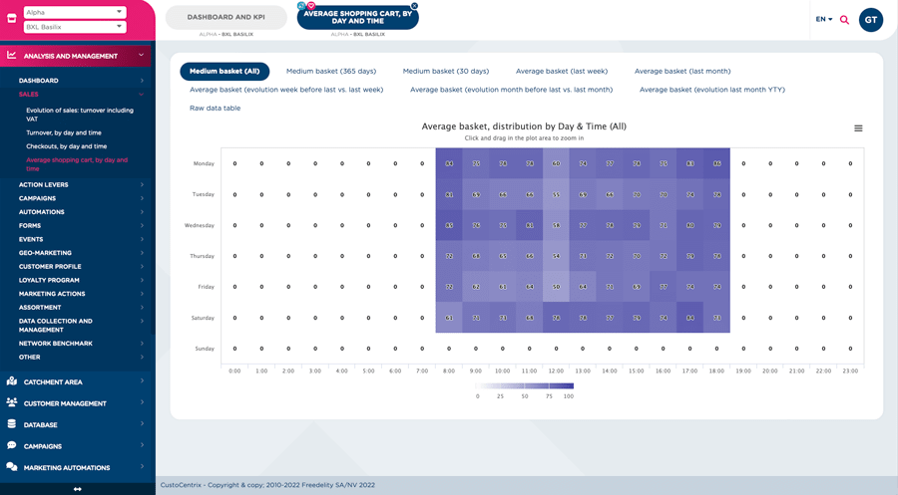Image resolution: width=898 pixels, height=495 pixels.
Task: Collapse sidebar with double-arrow icon
Action: (x=77, y=489)
